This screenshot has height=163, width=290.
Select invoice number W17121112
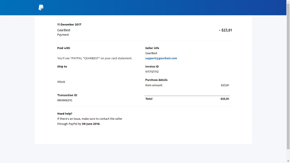152,72
